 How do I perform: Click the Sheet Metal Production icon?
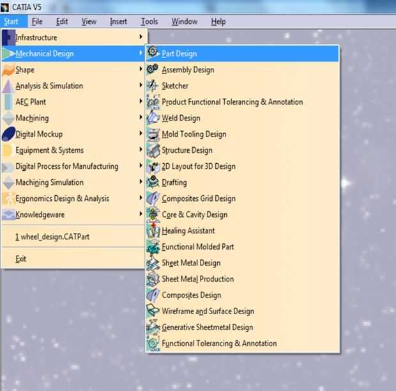153,279
